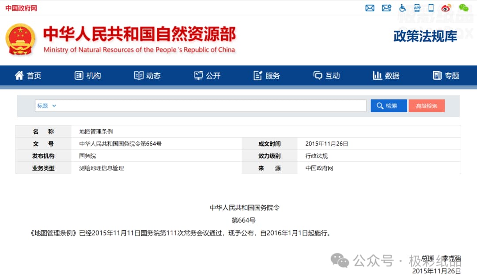Screen dimensions: 477x280
Task: Open the 互动 navigation item
Action: [x=326, y=75]
